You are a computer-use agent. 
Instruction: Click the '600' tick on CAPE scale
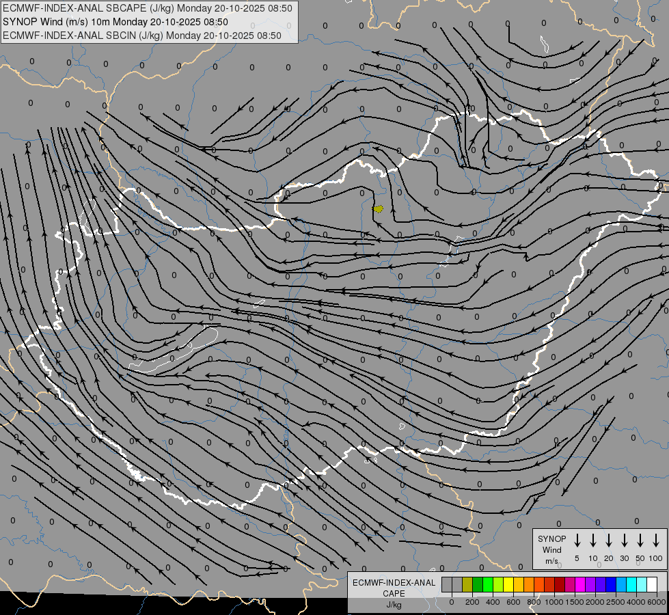click(513, 602)
